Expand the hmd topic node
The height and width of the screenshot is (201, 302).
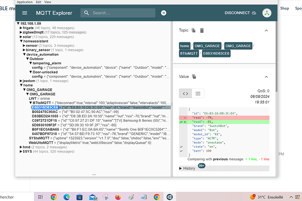[x=21, y=147]
